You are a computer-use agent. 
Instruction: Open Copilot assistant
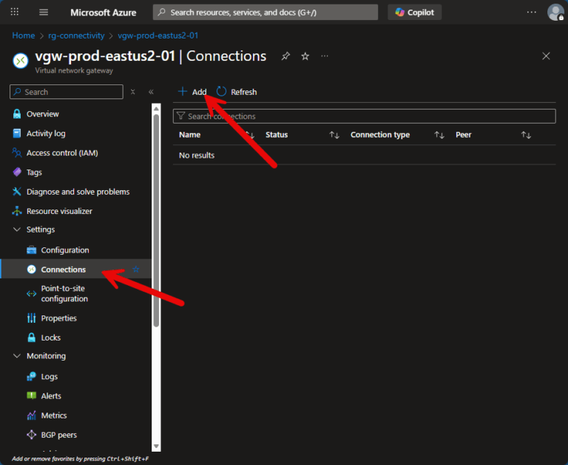(x=414, y=13)
